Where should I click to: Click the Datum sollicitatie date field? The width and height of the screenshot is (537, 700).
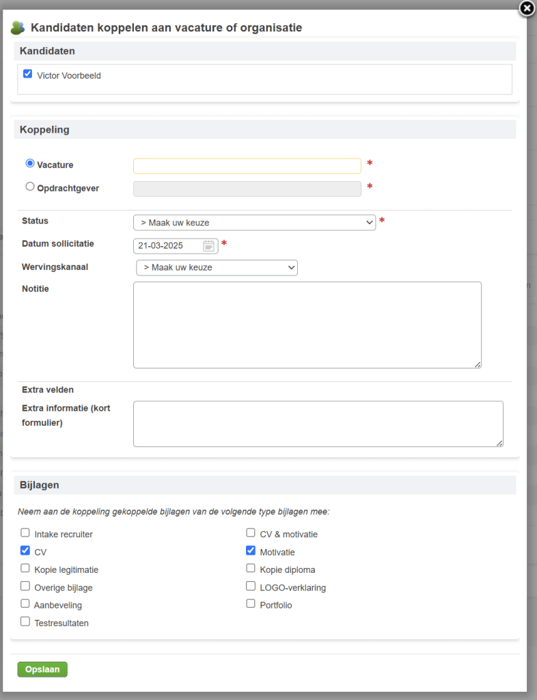(176, 245)
